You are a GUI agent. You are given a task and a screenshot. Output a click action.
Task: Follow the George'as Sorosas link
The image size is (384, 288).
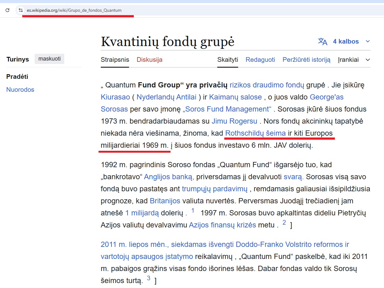[x=327, y=97]
